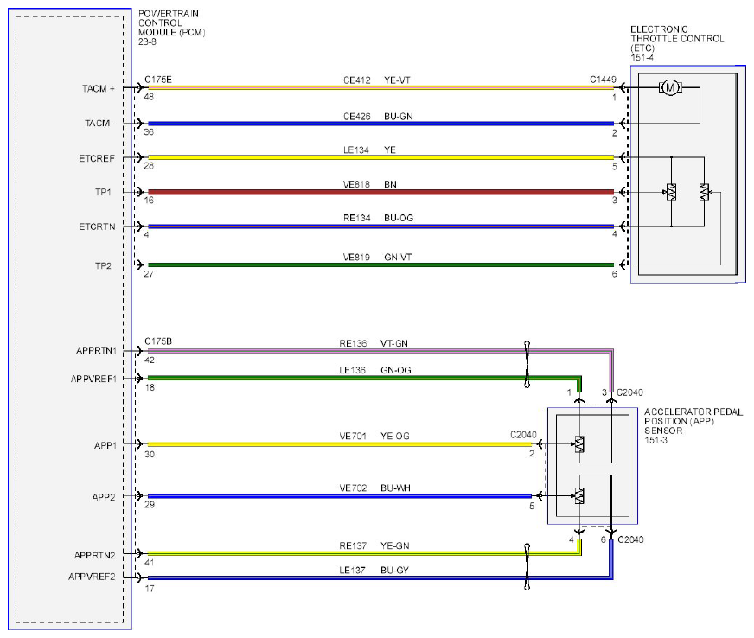Select the brown VE818 BN wire
754x638 pixels.
380,192
